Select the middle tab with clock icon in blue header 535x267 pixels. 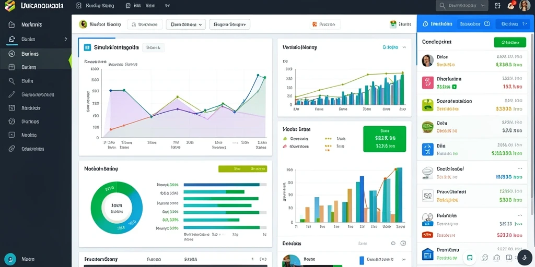(x=475, y=24)
